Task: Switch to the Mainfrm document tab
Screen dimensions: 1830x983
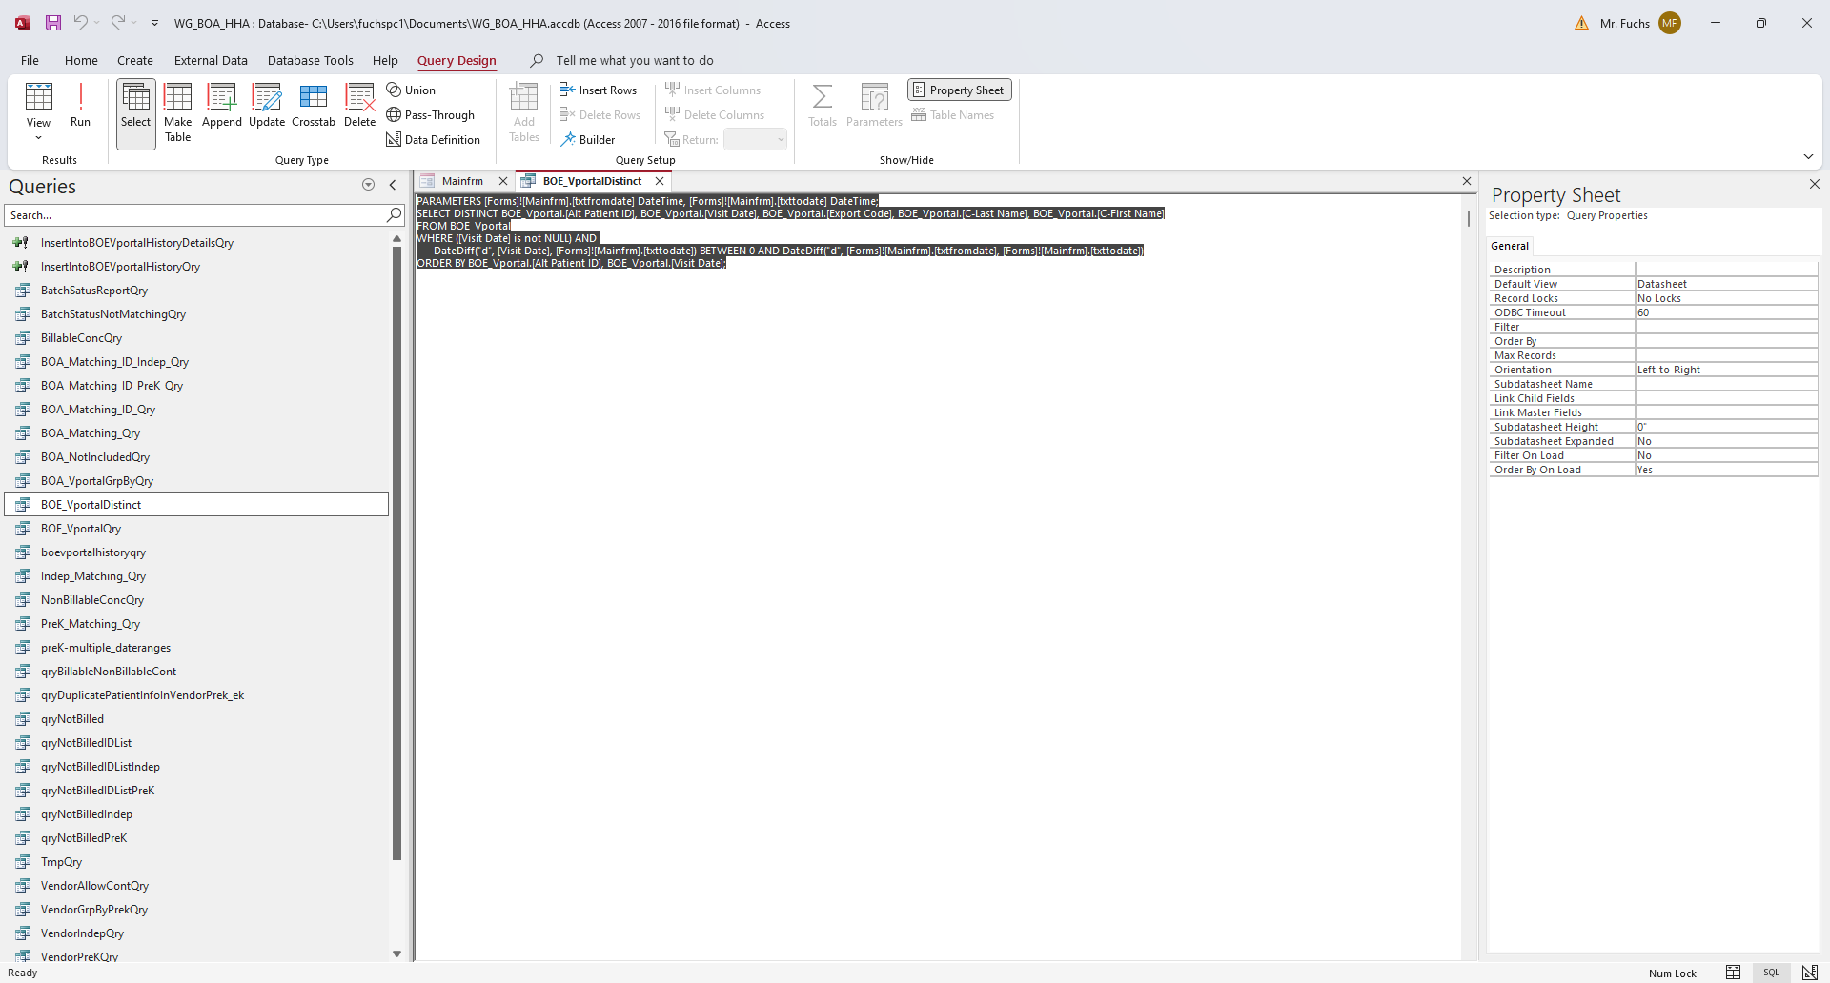Action: point(462,181)
